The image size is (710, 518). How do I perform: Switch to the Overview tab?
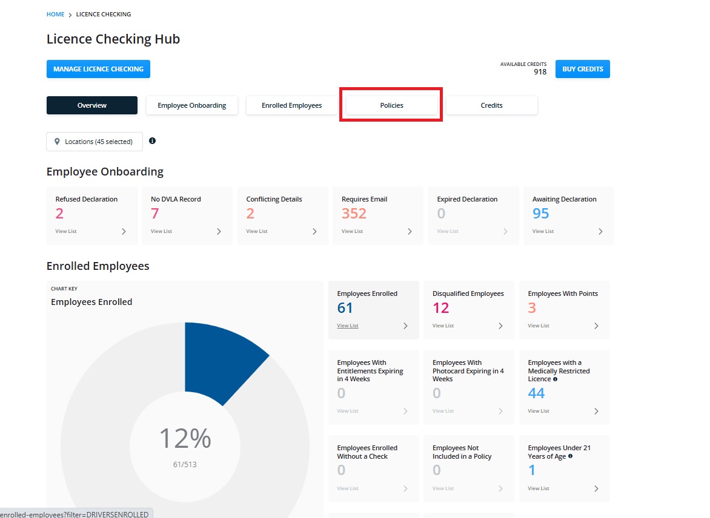point(92,105)
